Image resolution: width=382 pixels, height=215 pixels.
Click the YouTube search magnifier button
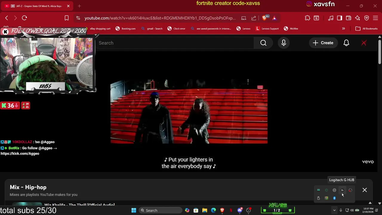point(263,43)
